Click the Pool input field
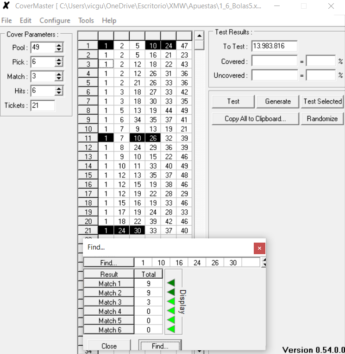 point(43,48)
